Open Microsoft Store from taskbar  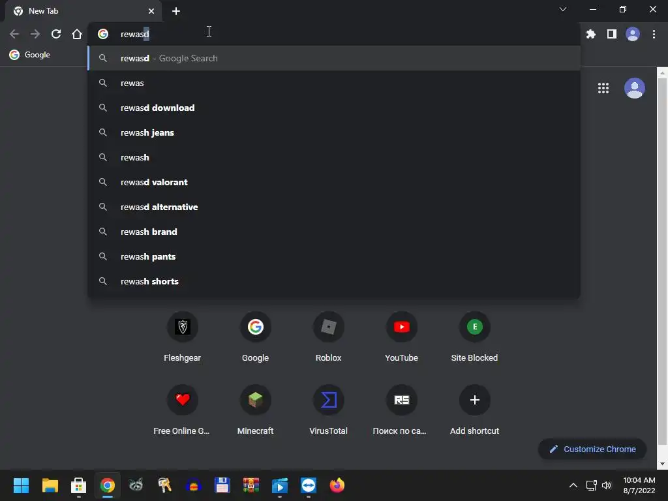pyautogui.click(x=78, y=485)
